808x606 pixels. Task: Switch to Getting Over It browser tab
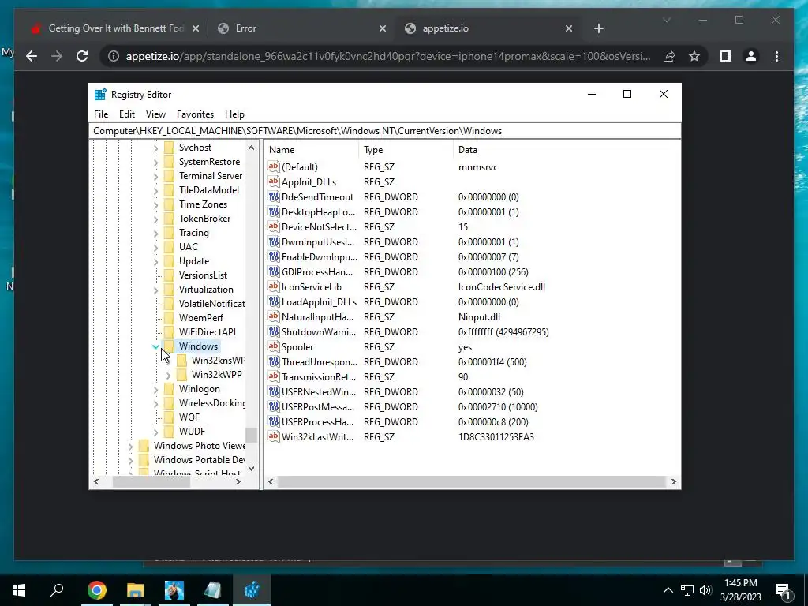click(x=116, y=28)
